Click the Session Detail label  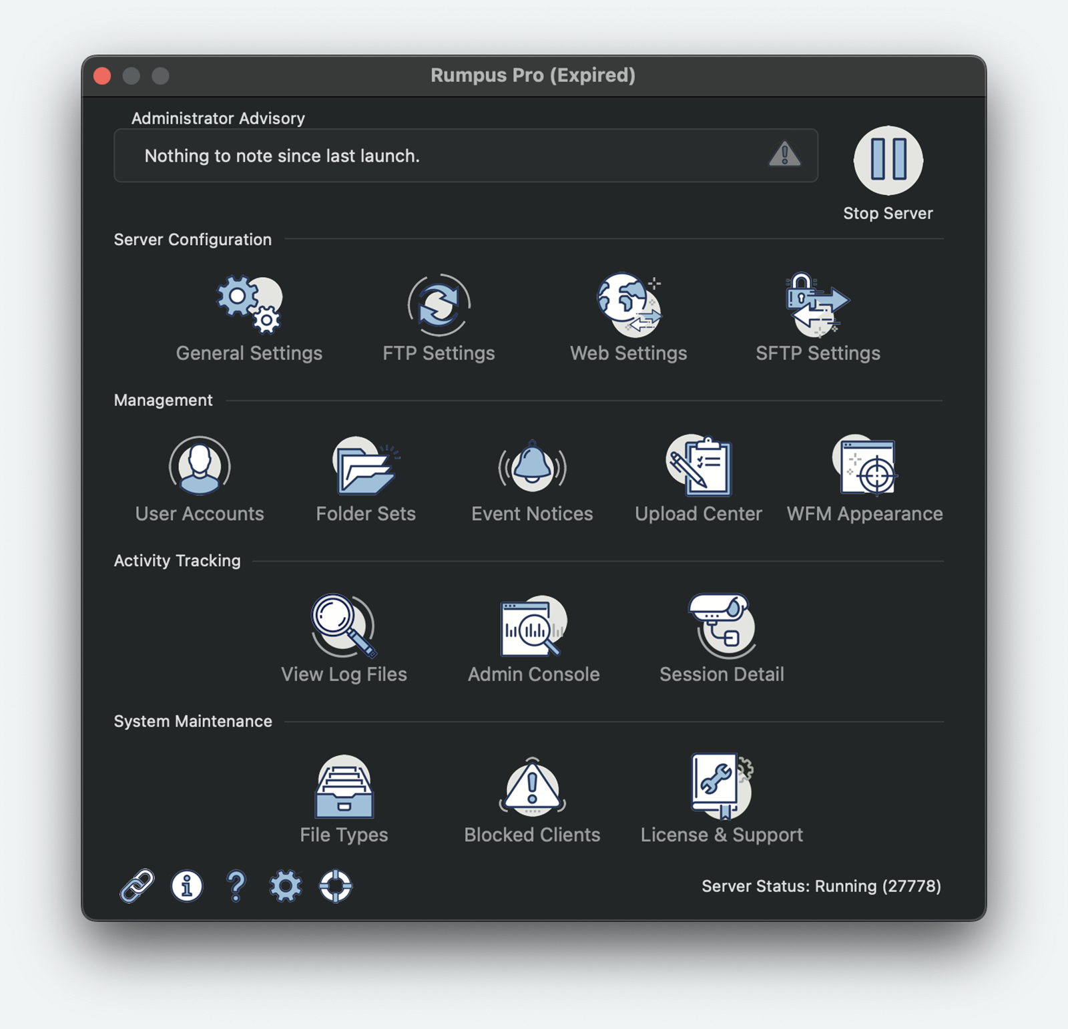(x=722, y=674)
